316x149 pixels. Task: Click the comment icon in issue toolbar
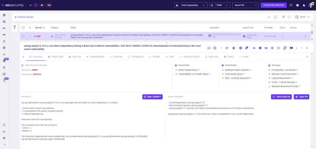click(x=209, y=48)
